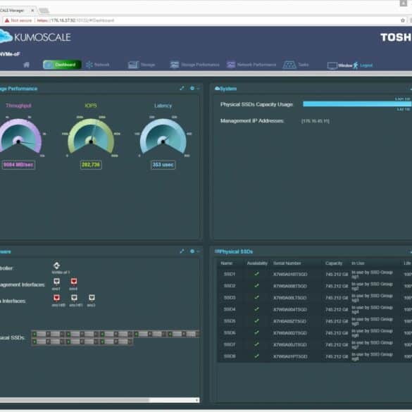This screenshot has width=412, height=412.
Task: Click the Not secure warning icon
Action: click(x=7, y=20)
